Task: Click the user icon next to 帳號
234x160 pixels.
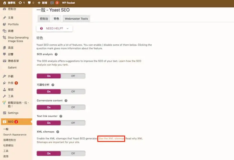Action: pos(4,90)
